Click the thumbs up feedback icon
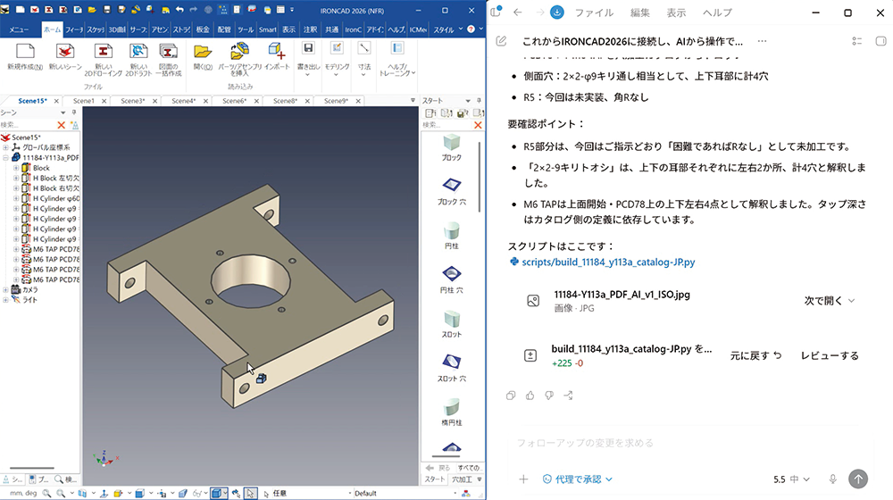The height and width of the screenshot is (500, 893). pyautogui.click(x=530, y=396)
